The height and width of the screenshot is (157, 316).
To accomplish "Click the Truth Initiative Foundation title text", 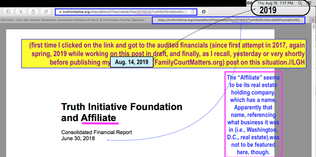I will (122, 106).
